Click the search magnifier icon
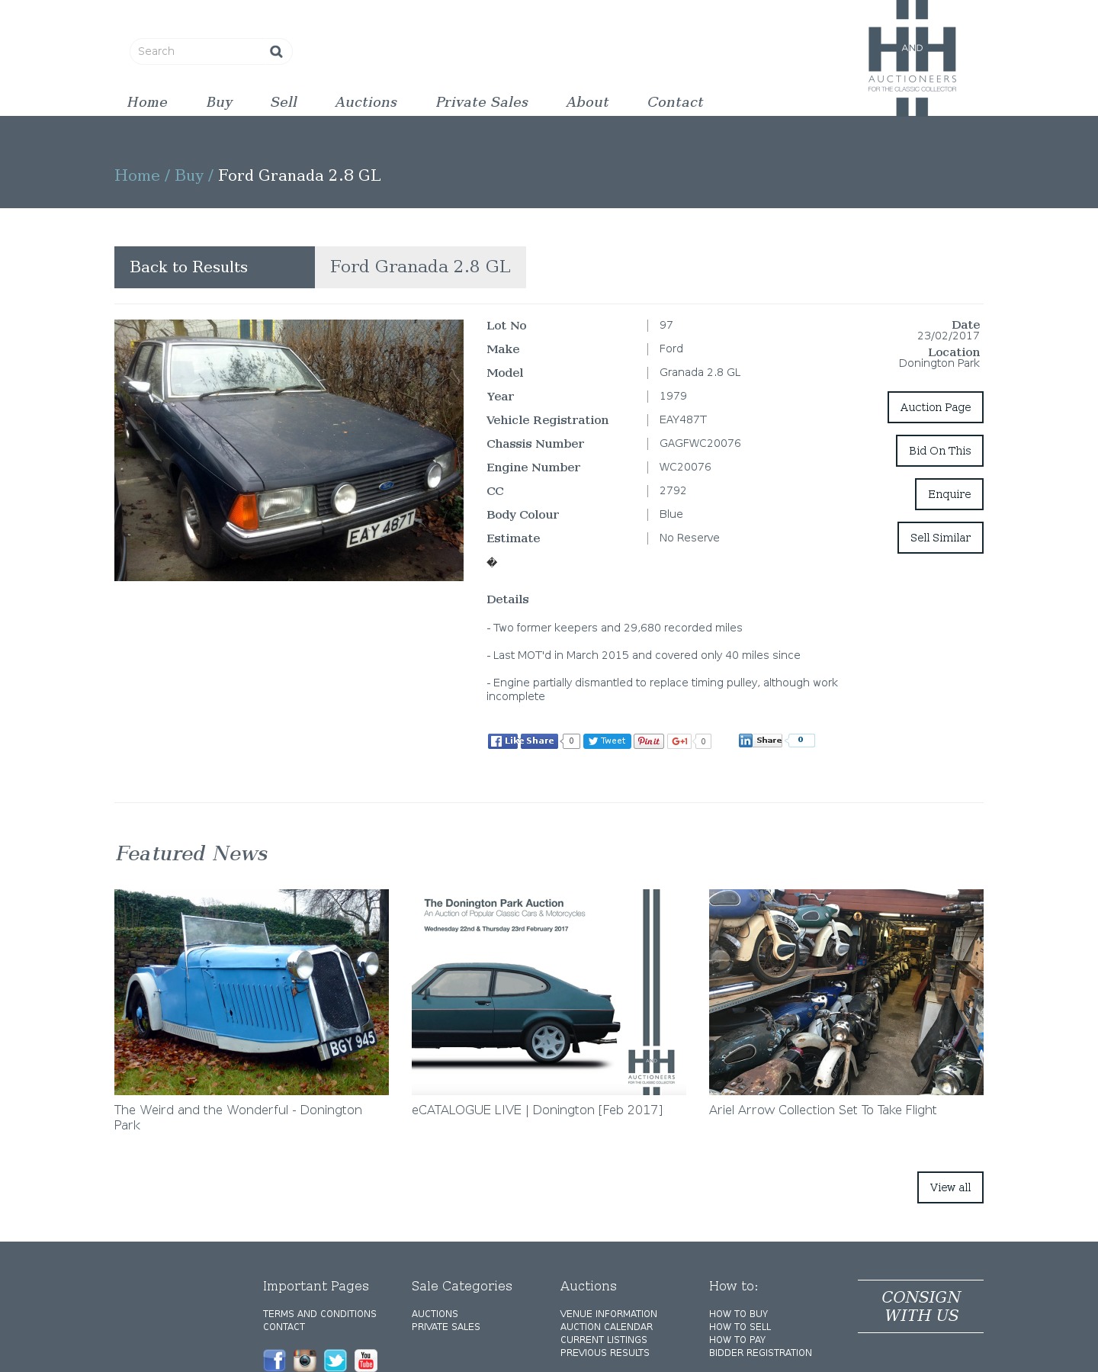Image resolution: width=1098 pixels, height=1372 pixels. (276, 51)
